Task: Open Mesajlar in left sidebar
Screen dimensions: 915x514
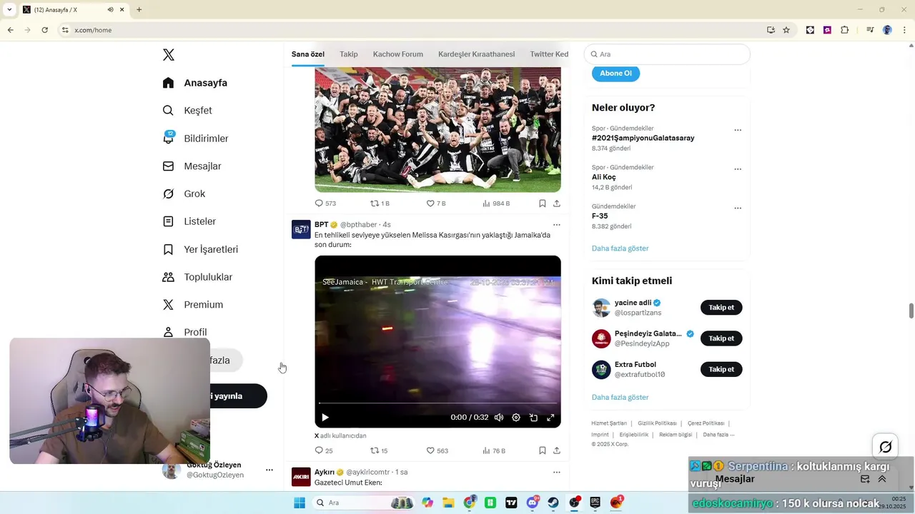Action: (x=192, y=166)
